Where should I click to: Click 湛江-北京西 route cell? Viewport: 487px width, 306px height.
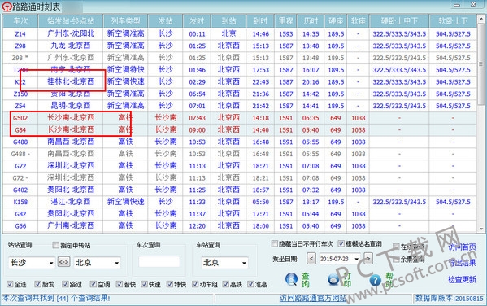pos(71,202)
